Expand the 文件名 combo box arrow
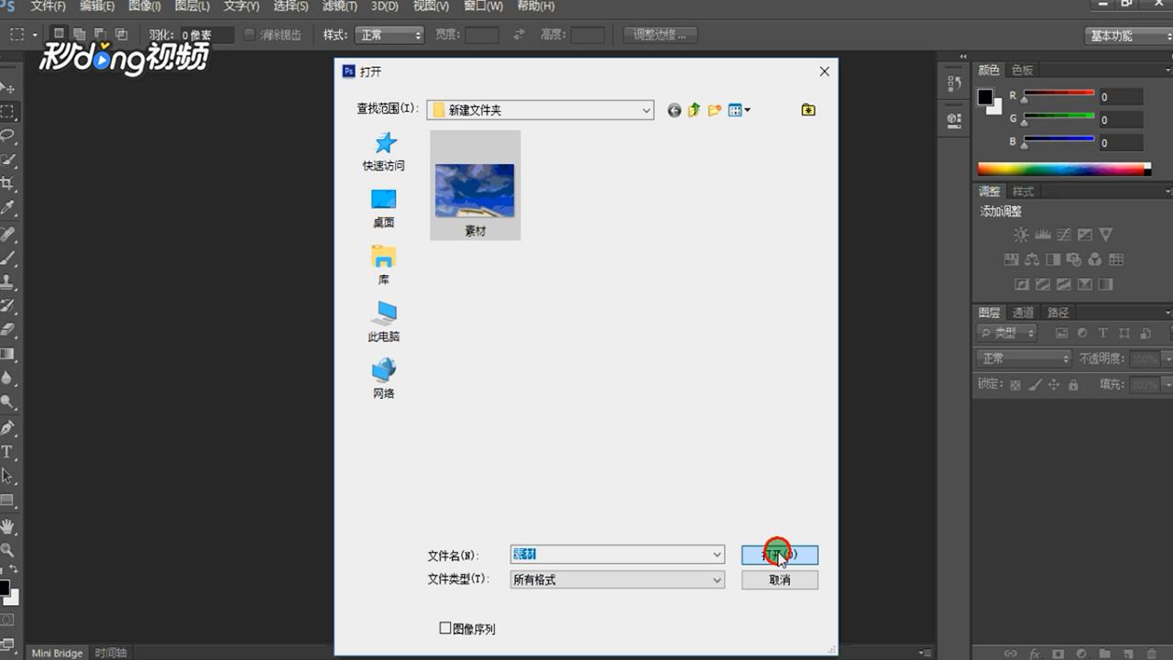 [x=718, y=555]
